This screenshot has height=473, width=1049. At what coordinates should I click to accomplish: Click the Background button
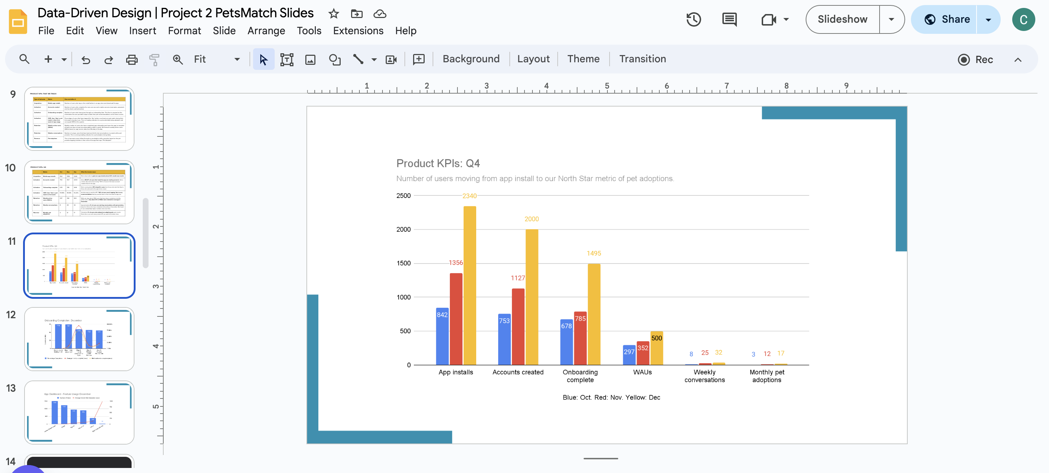tap(471, 58)
